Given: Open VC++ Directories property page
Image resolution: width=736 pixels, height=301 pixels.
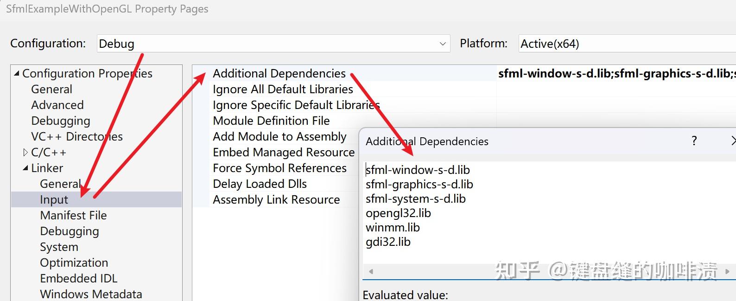Looking at the screenshot, I should tap(77, 136).
